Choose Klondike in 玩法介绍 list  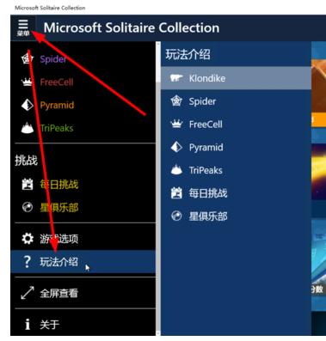236,78
